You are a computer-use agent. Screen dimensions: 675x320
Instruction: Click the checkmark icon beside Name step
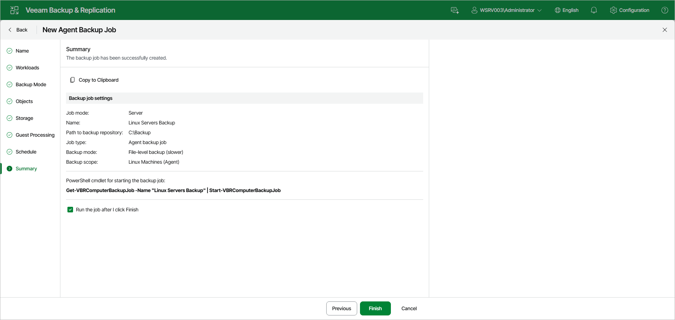(x=9, y=51)
